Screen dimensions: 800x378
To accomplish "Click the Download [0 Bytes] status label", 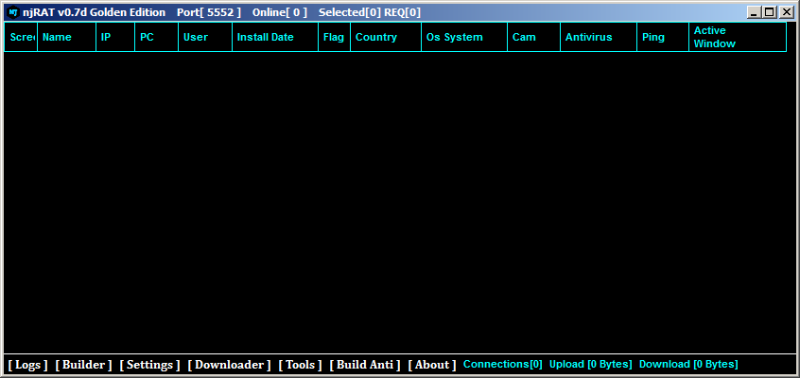I will coord(688,365).
